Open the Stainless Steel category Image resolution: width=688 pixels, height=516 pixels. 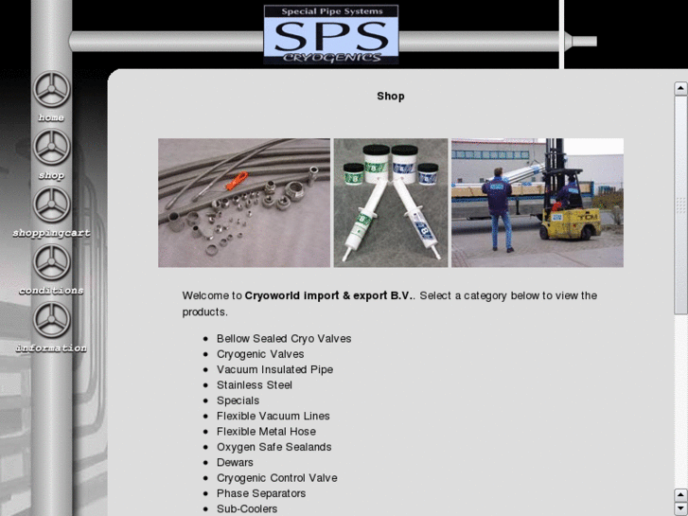[x=255, y=385]
